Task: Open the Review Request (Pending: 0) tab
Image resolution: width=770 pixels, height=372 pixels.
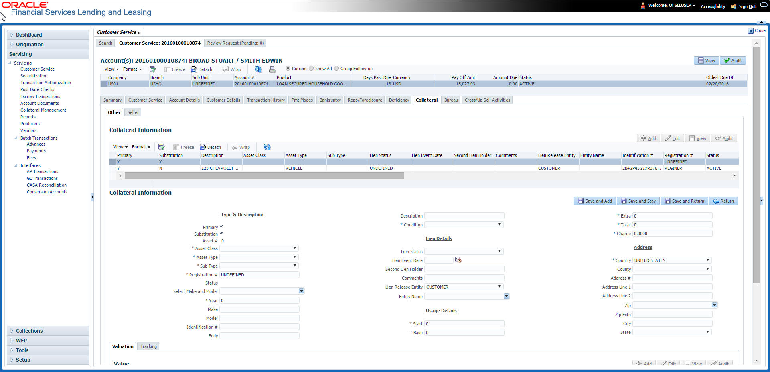Action: point(235,43)
